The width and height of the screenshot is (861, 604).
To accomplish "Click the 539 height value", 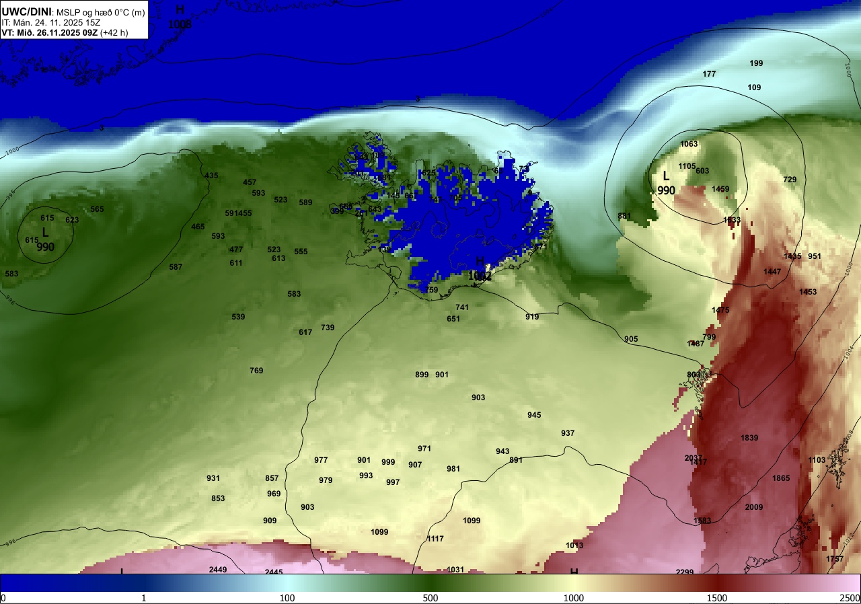I will [x=238, y=317].
